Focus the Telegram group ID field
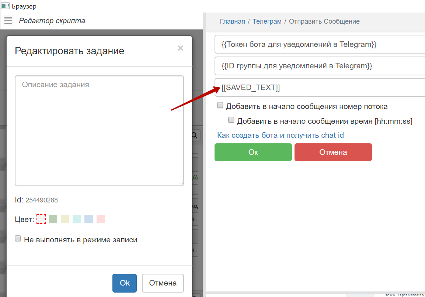The width and height of the screenshot is (425, 297). pyautogui.click(x=319, y=66)
